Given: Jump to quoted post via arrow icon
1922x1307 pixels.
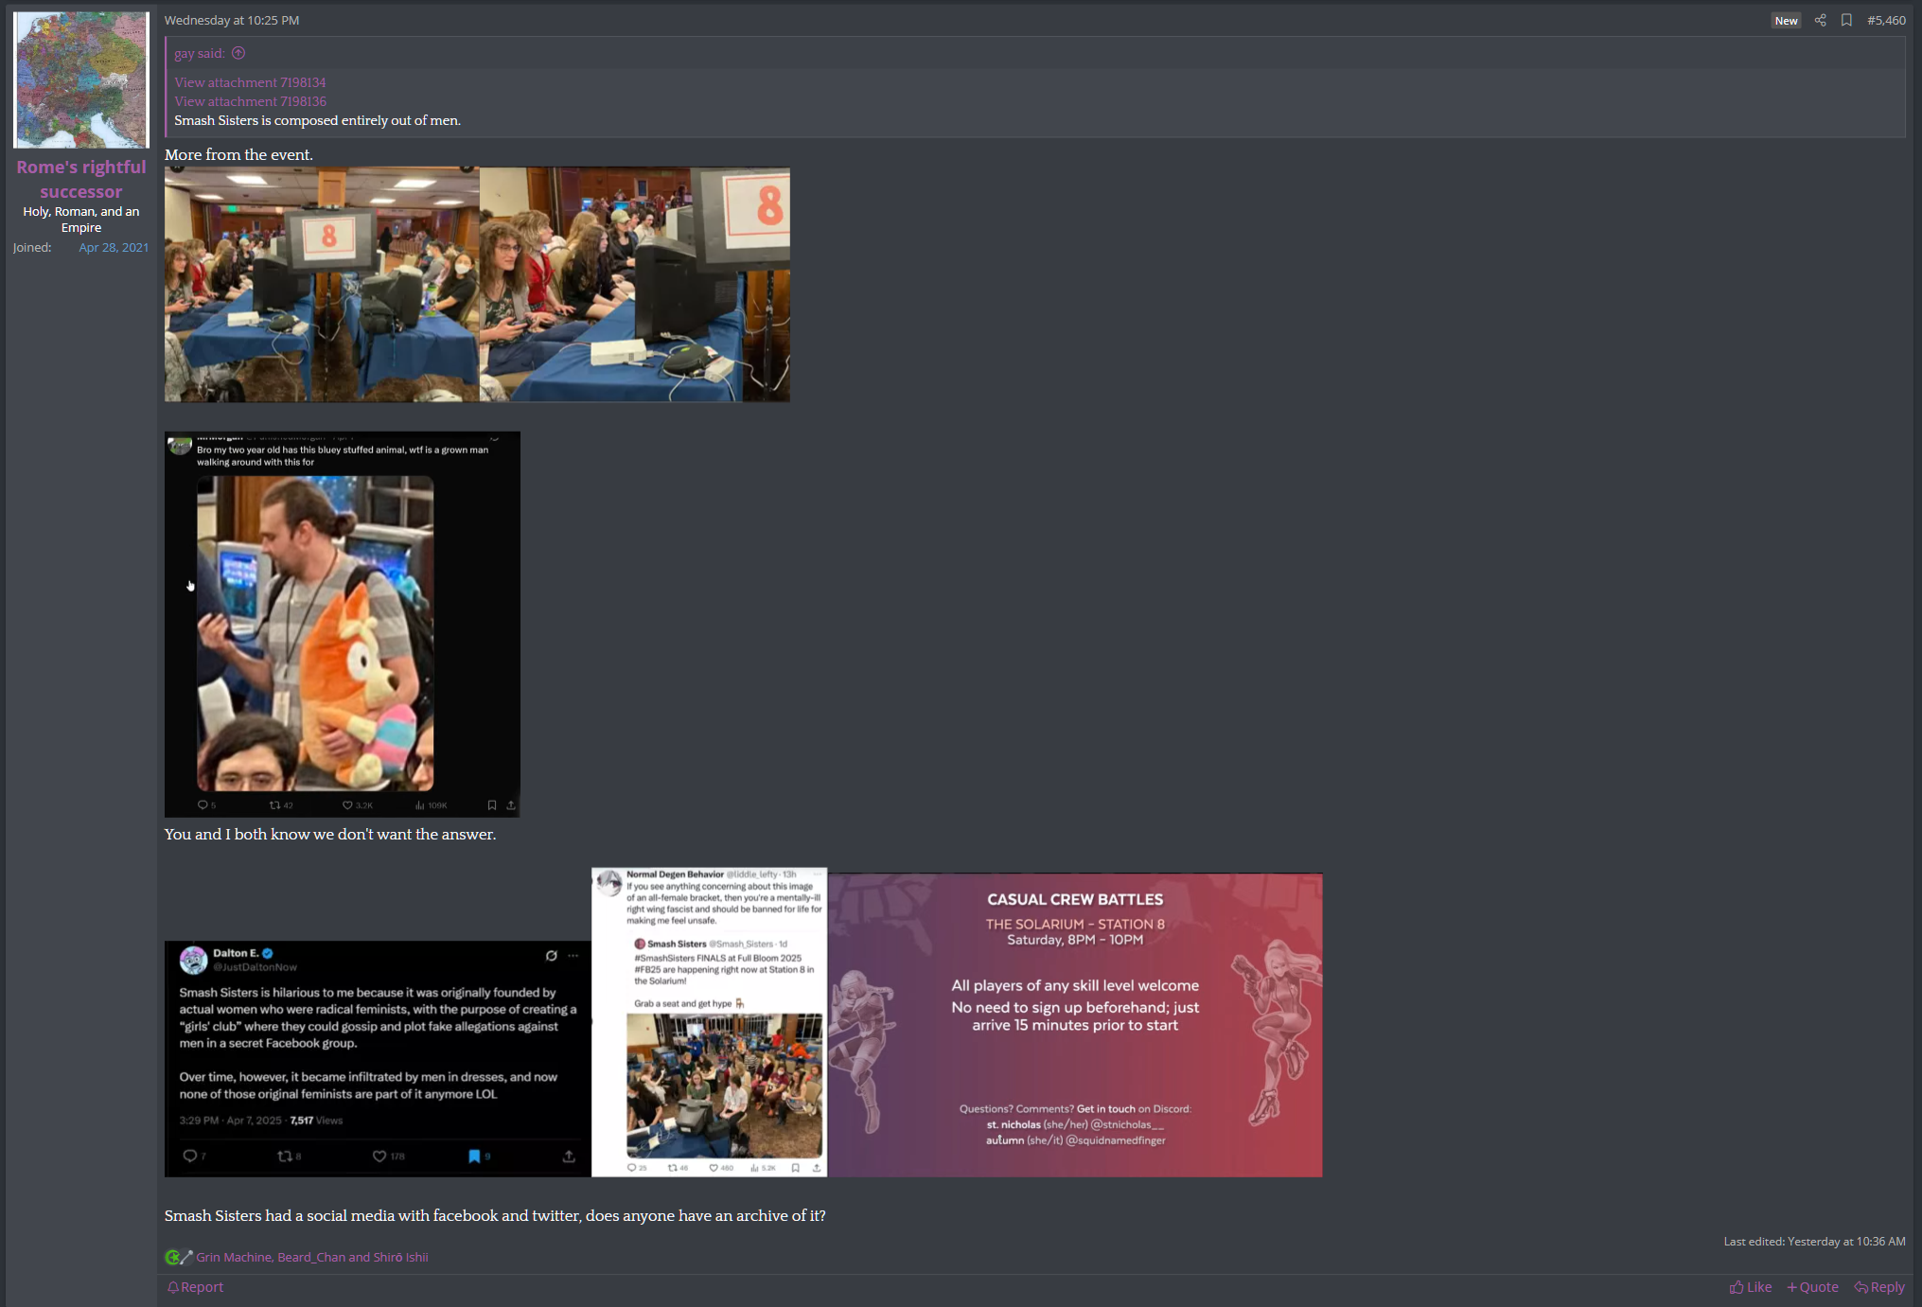Looking at the screenshot, I should point(238,53).
